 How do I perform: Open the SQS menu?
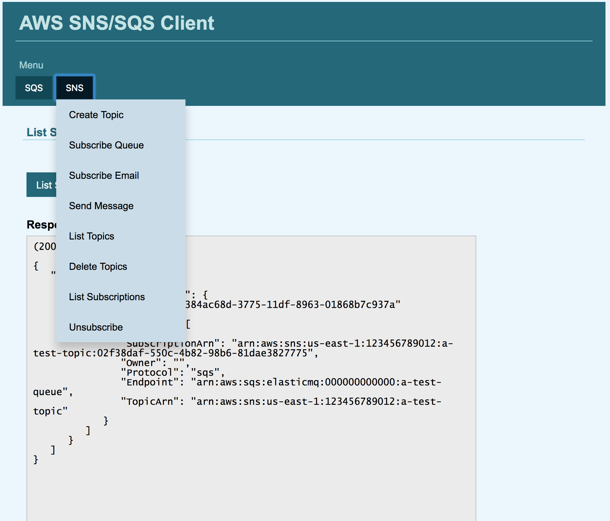point(34,88)
